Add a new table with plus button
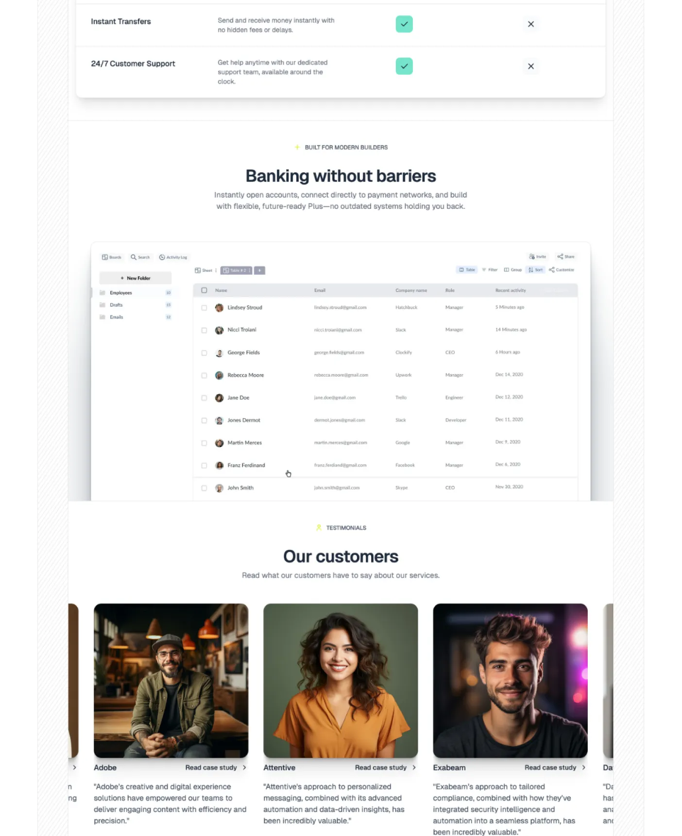The width and height of the screenshot is (682, 836). tap(260, 270)
